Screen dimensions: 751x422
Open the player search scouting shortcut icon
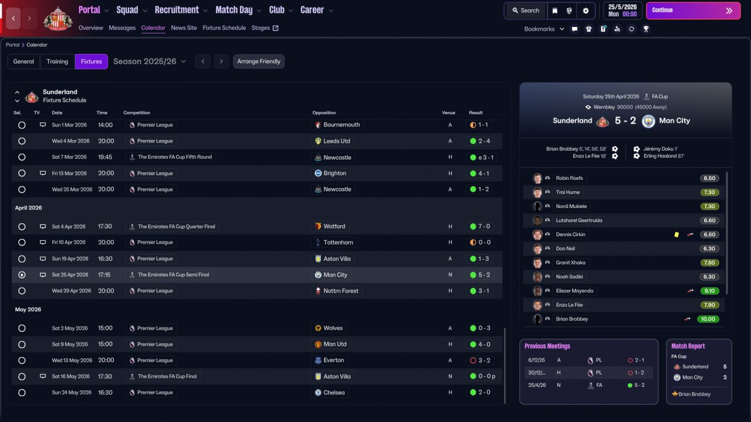tap(617, 29)
